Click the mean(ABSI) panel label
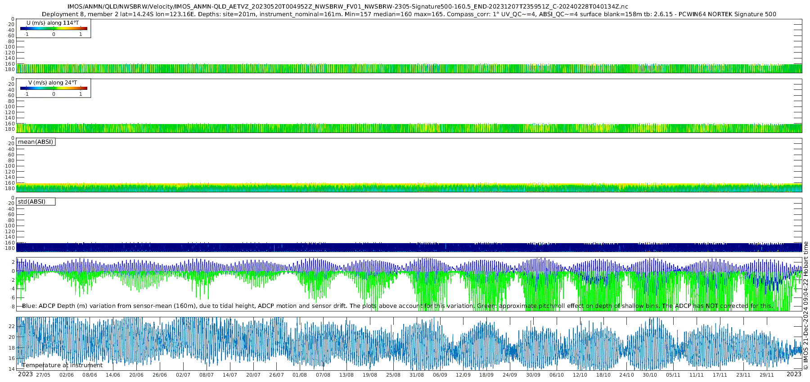Image resolution: width=810 pixels, height=382 pixels. click(36, 142)
